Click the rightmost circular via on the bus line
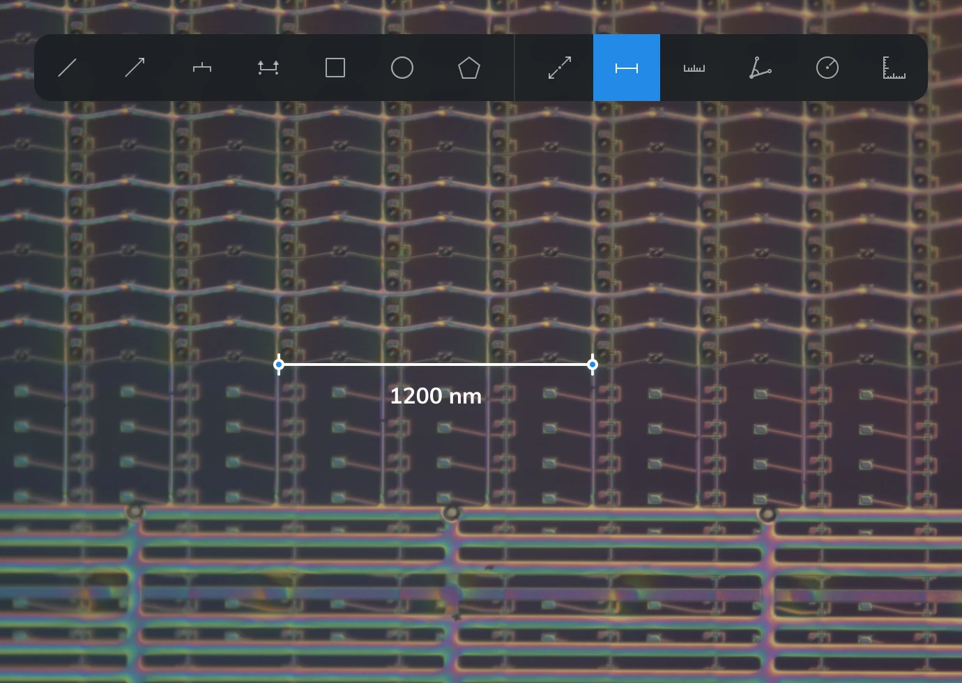Image resolution: width=962 pixels, height=683 pixels. point(768,514)
